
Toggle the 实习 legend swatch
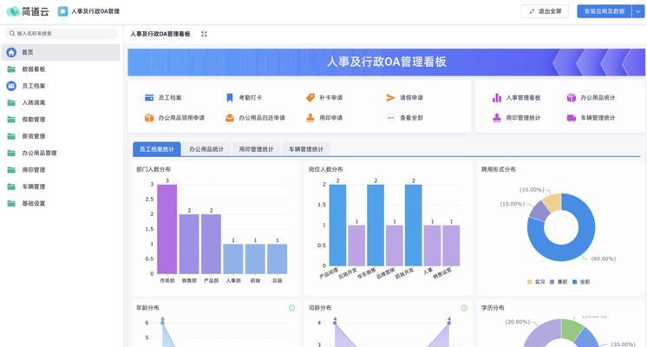[x=529, y=282]
